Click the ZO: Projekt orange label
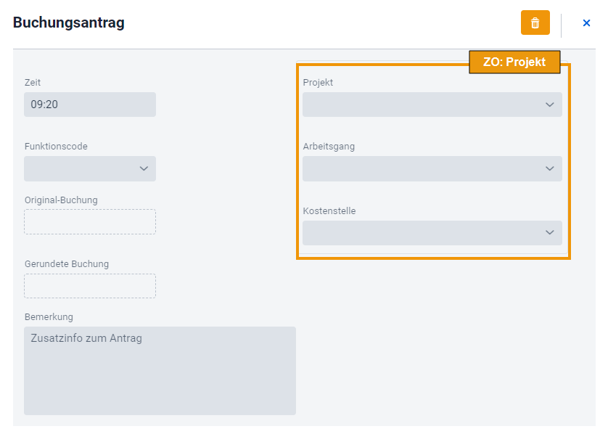Image resolution: width=608 pixels, height=442 pixels. pos(514,62)
